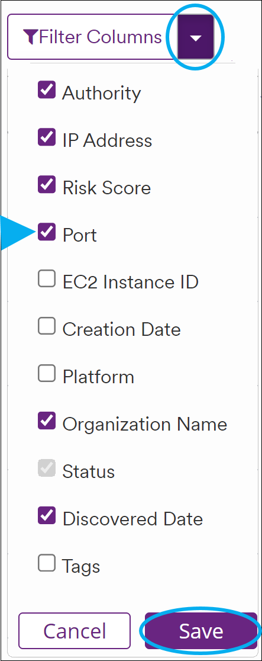Click the Platform option label
262x661 pixels.
[99, 377]
